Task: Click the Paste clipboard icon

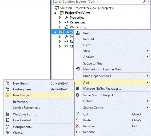Action: click(77, 120)
